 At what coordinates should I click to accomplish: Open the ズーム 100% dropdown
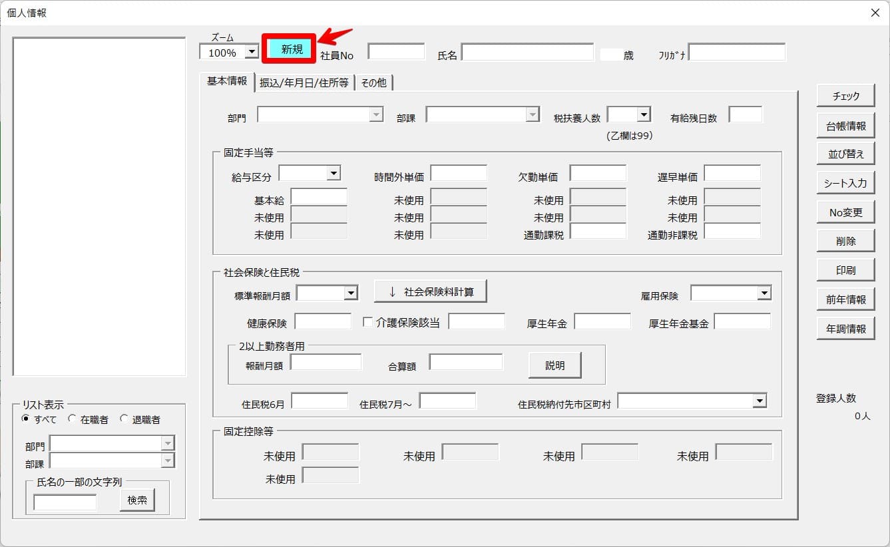(x=252, y=52)
